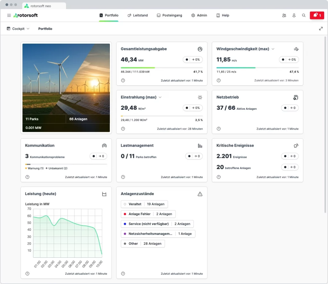328x284 pixels.
Task: Expand the Einstrahlung (max) dropdown chevron
Action: (x=160, y=97)
